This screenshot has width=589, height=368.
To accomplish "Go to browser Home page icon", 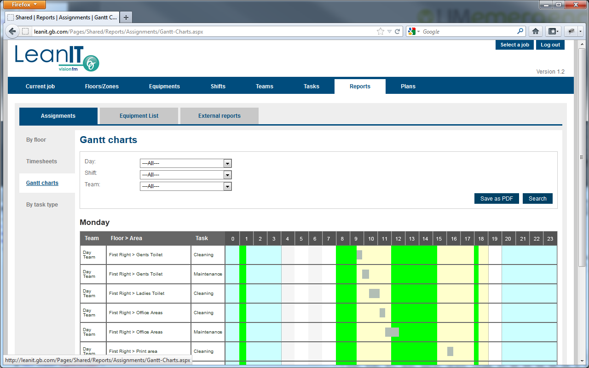I will tap(536, 31).
